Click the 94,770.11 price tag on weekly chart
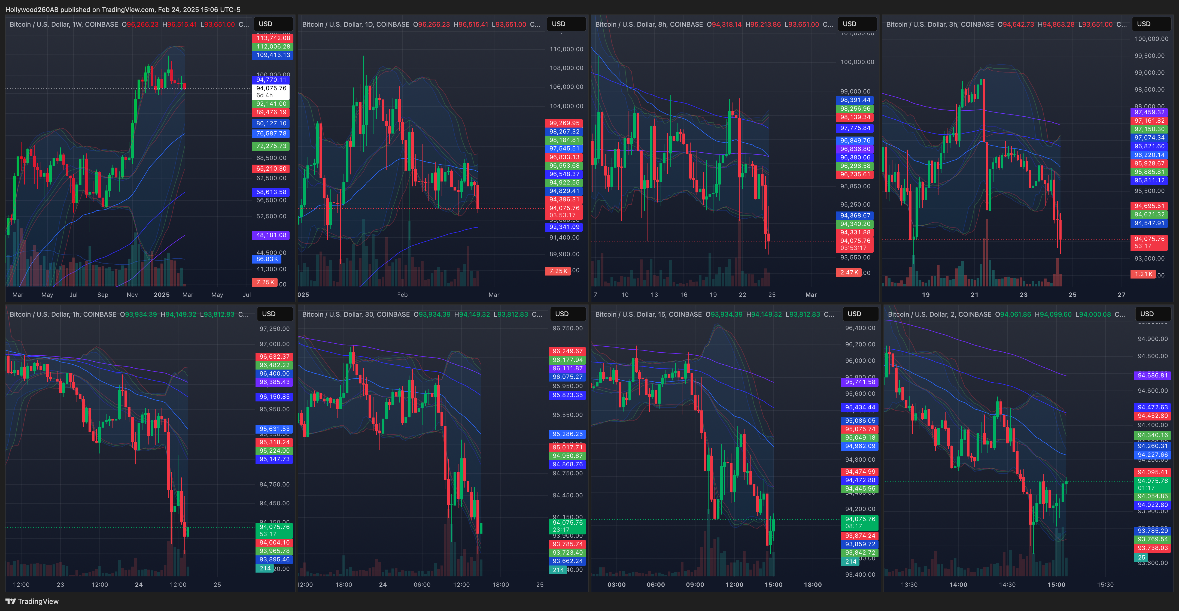 tap(271, 80)
